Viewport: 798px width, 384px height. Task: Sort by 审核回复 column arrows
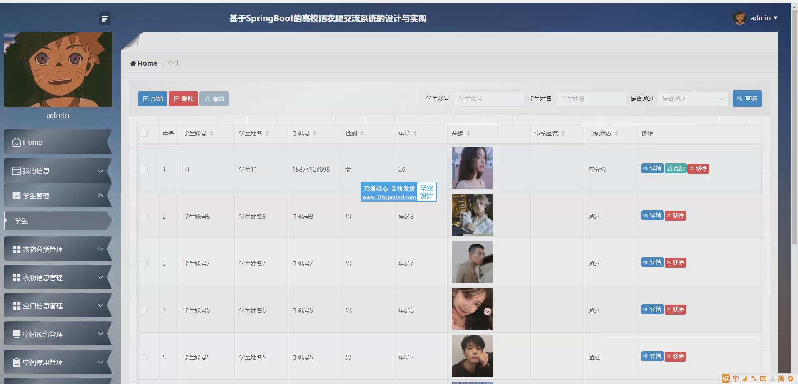(563, 133)
